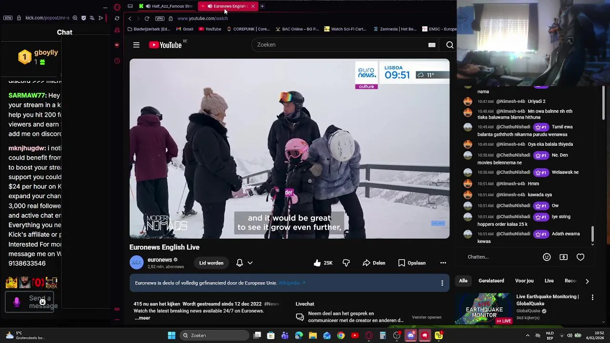Select the Live filter chip
The height and width of the screenshot is (343, 610).
point(549,281)
